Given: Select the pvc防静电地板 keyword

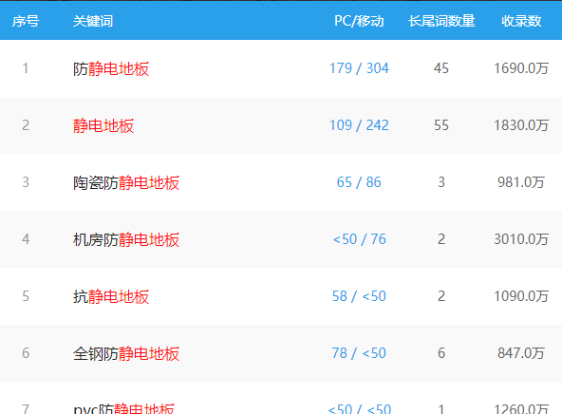Looking at the screenshot, I should click(123, 408).
